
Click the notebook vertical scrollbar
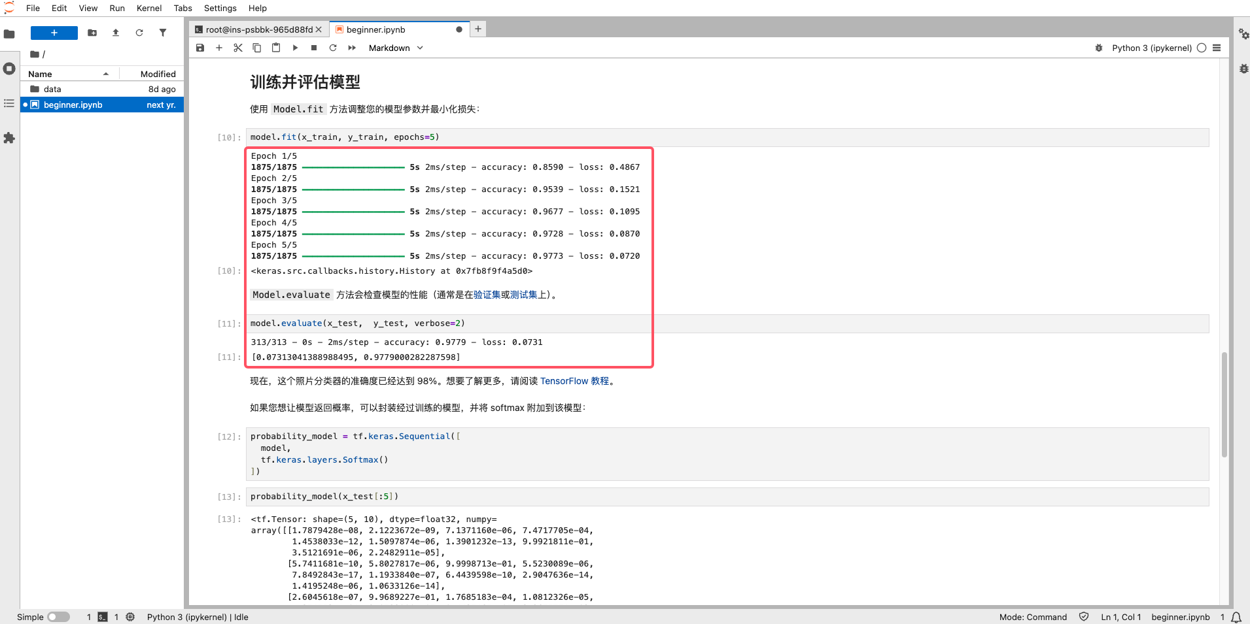click(x=1224, y=405)
